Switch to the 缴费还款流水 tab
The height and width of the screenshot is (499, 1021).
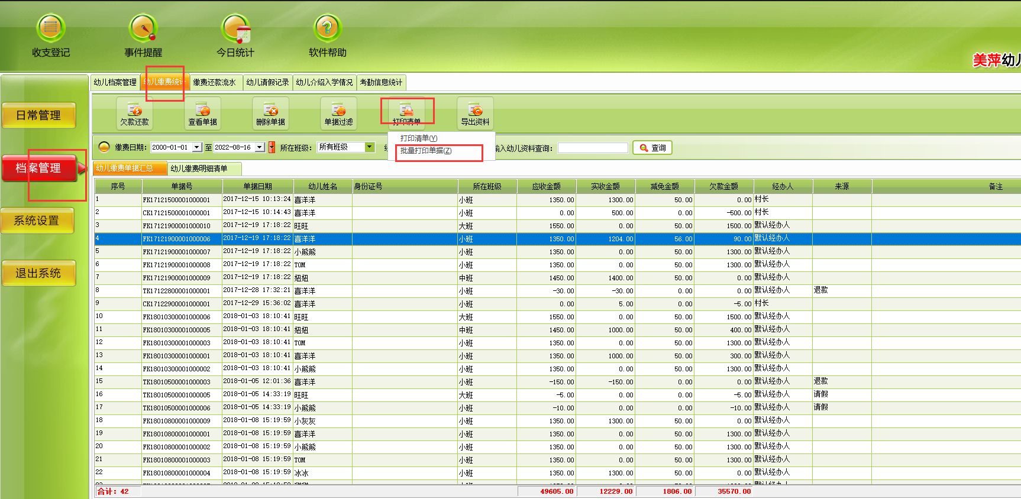tap(214, 82)
